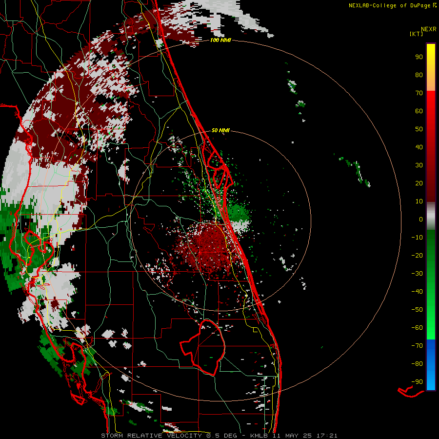Click the gray zero-velocity segment of color bar

pyautogui.click(x=431, y=216)
